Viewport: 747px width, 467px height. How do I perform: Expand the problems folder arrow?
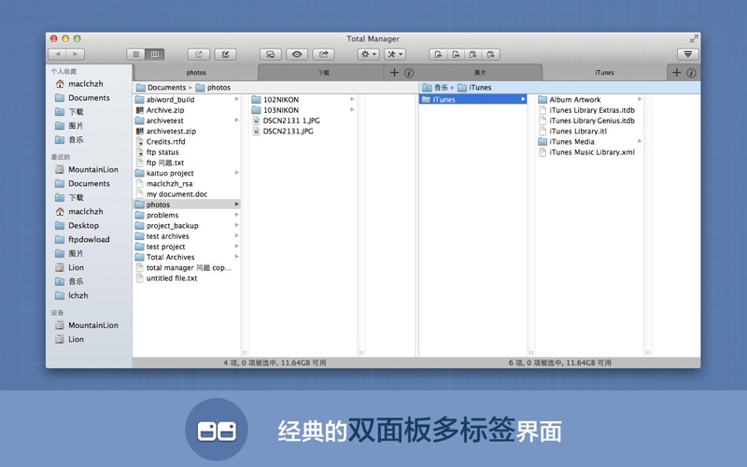[x=237, y=215]
